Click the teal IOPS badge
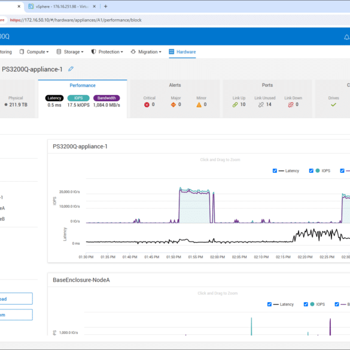The width and height of the screenshot is (350, 350). point(78,98)
